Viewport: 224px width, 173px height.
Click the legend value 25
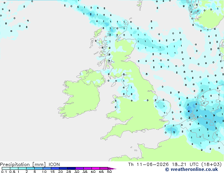[x=69, y=172]
